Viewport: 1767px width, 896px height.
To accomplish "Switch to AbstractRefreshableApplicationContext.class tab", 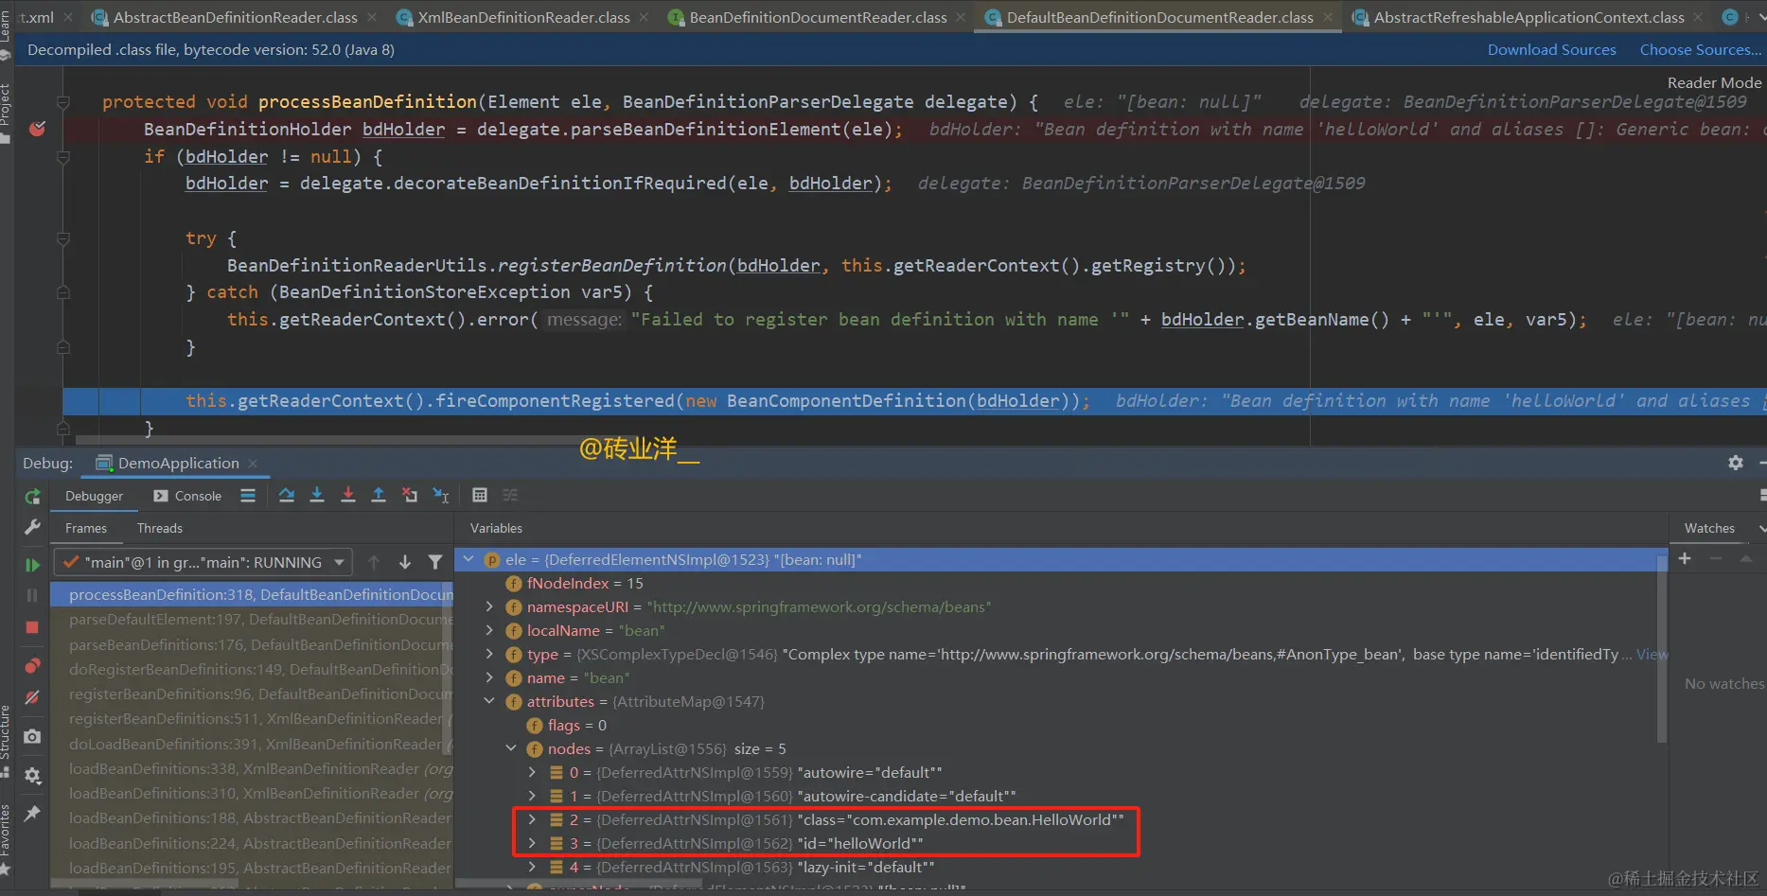I will pyautogui.click(x=1528, y=17).
